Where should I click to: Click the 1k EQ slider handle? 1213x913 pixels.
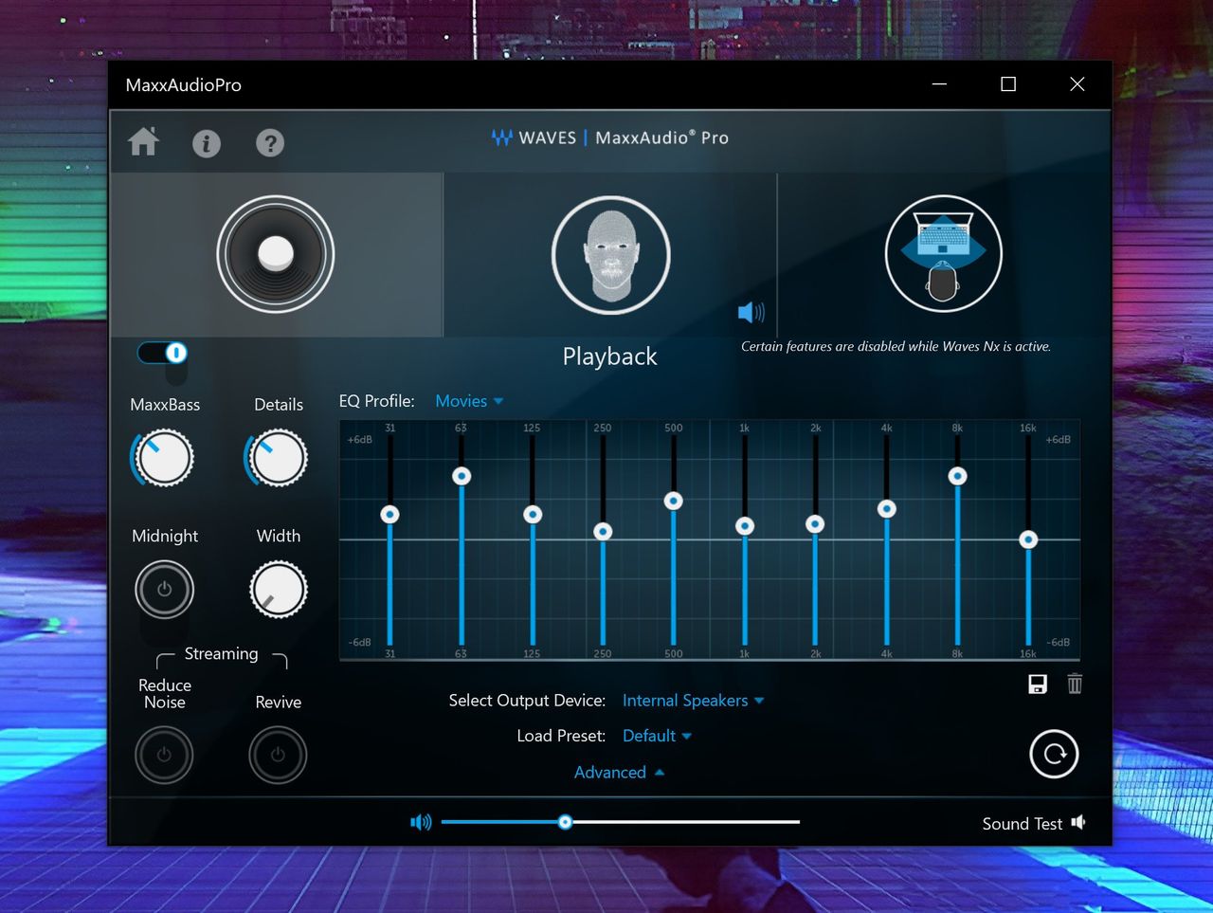[745, 526]
